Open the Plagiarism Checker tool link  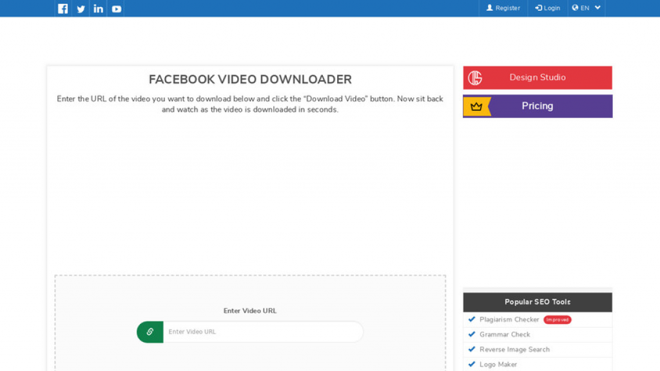click(509, 319)
